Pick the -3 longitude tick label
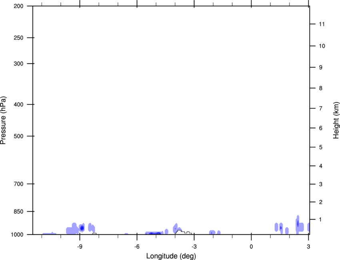The width and height of the screenshot is (340, 260). click(194, 246)
